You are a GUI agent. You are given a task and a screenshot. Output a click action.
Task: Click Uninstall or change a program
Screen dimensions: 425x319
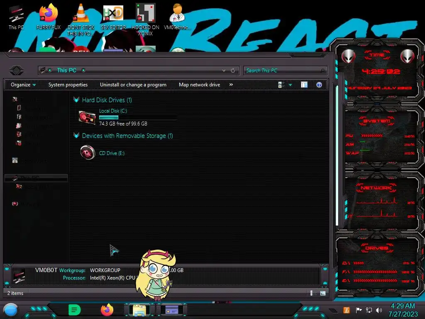click(133, 85)
